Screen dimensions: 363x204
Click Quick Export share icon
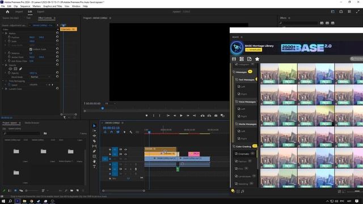[x=341, y=11]
